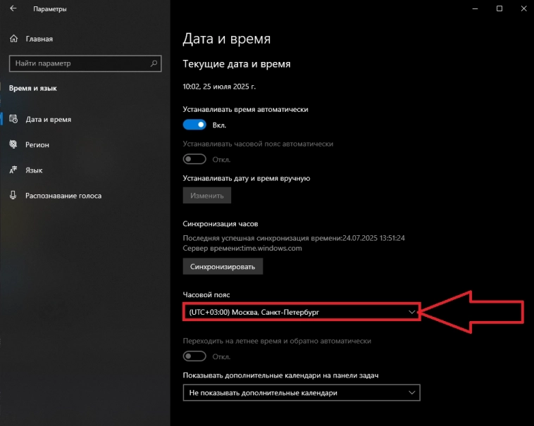This screenshot has height=426, width=534.
Task: Maximize the Параметры window
Action: tap(499, 8)
